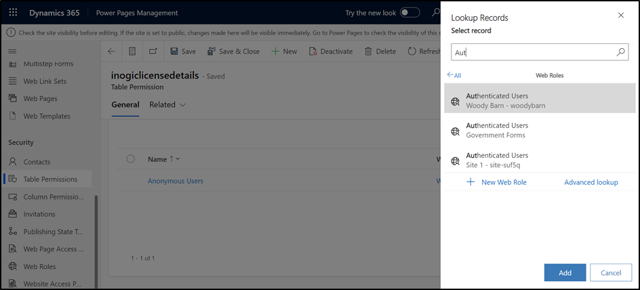Open Column Permissions in sidebar

47,196
